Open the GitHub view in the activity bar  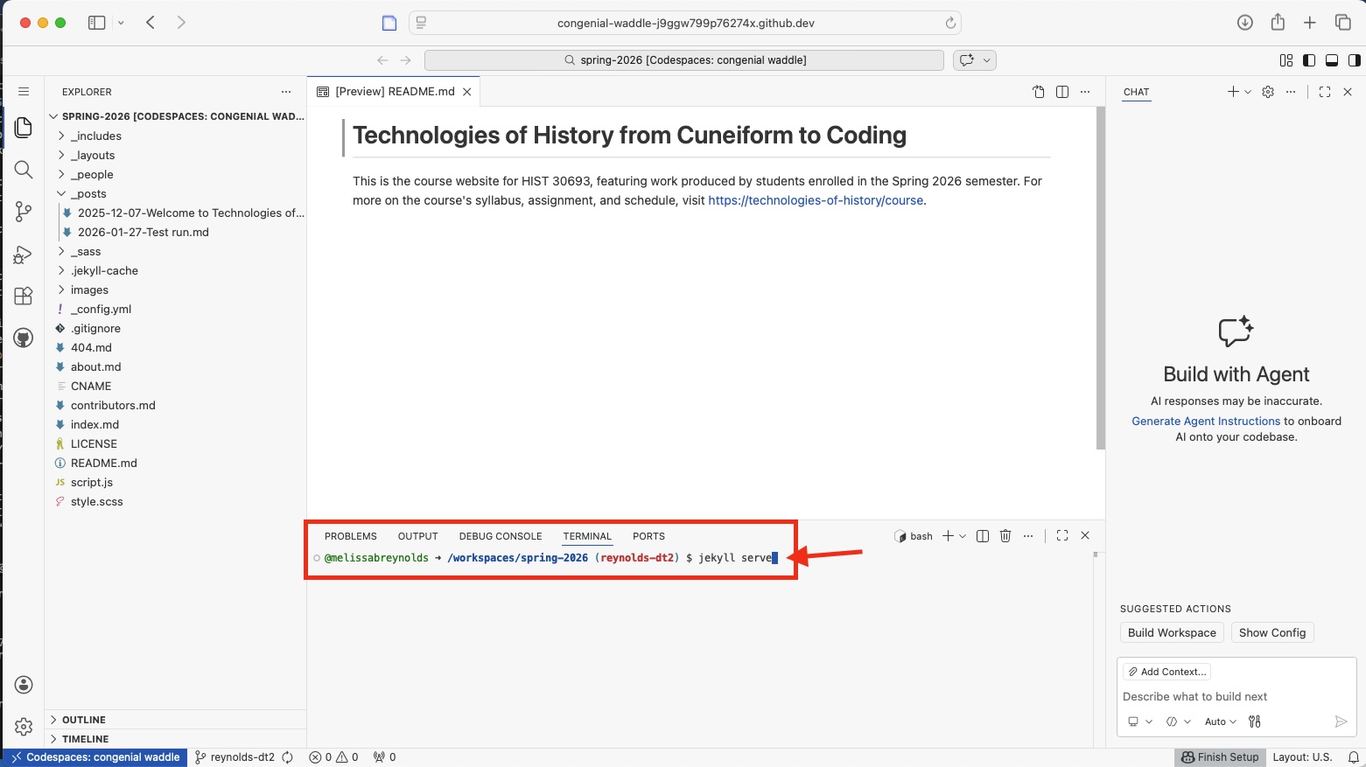tap(24, 338)
